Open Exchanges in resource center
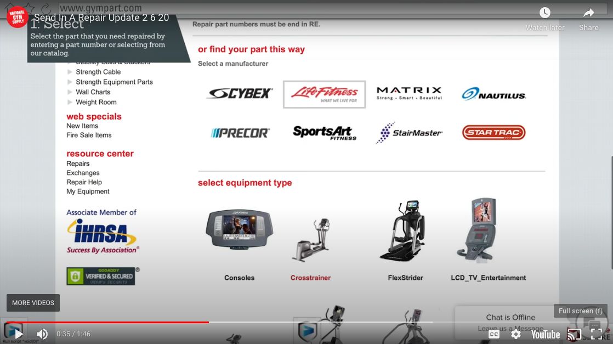 [83, 173]
